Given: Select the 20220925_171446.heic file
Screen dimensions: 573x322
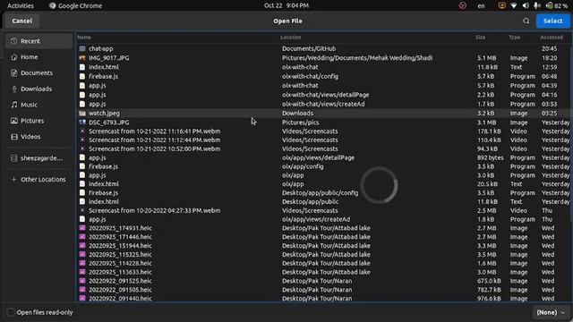Looking at the screenshot, I should pos(323,236).
